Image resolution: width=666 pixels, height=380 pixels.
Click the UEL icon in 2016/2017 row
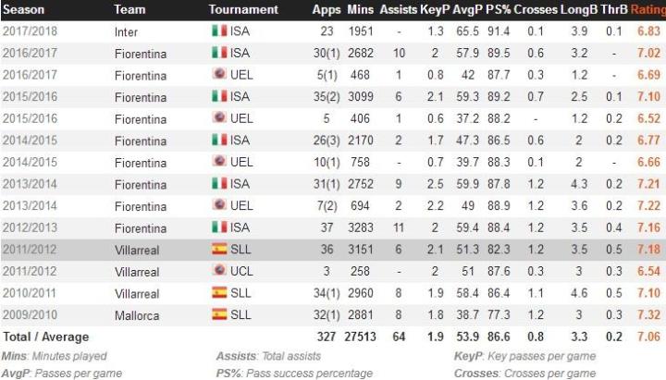click(218, 75)
